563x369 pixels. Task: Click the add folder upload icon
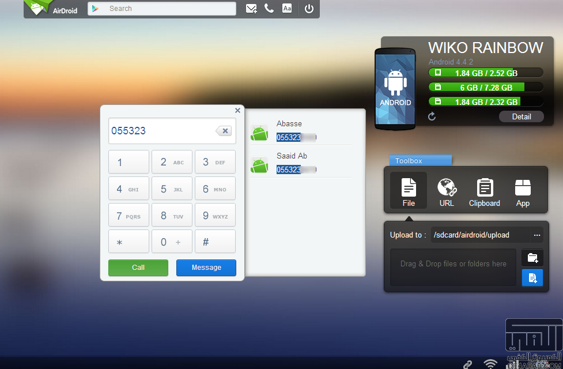tap(532, 258)
